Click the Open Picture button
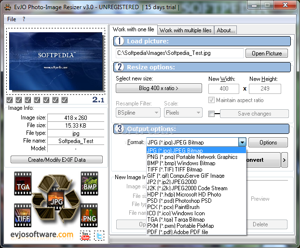 click(267, 53)
